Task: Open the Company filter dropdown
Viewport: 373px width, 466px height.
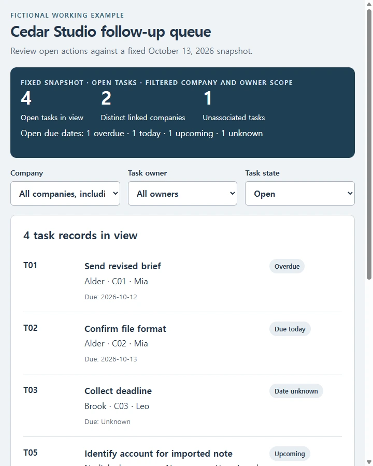Action: coord(65,194)
